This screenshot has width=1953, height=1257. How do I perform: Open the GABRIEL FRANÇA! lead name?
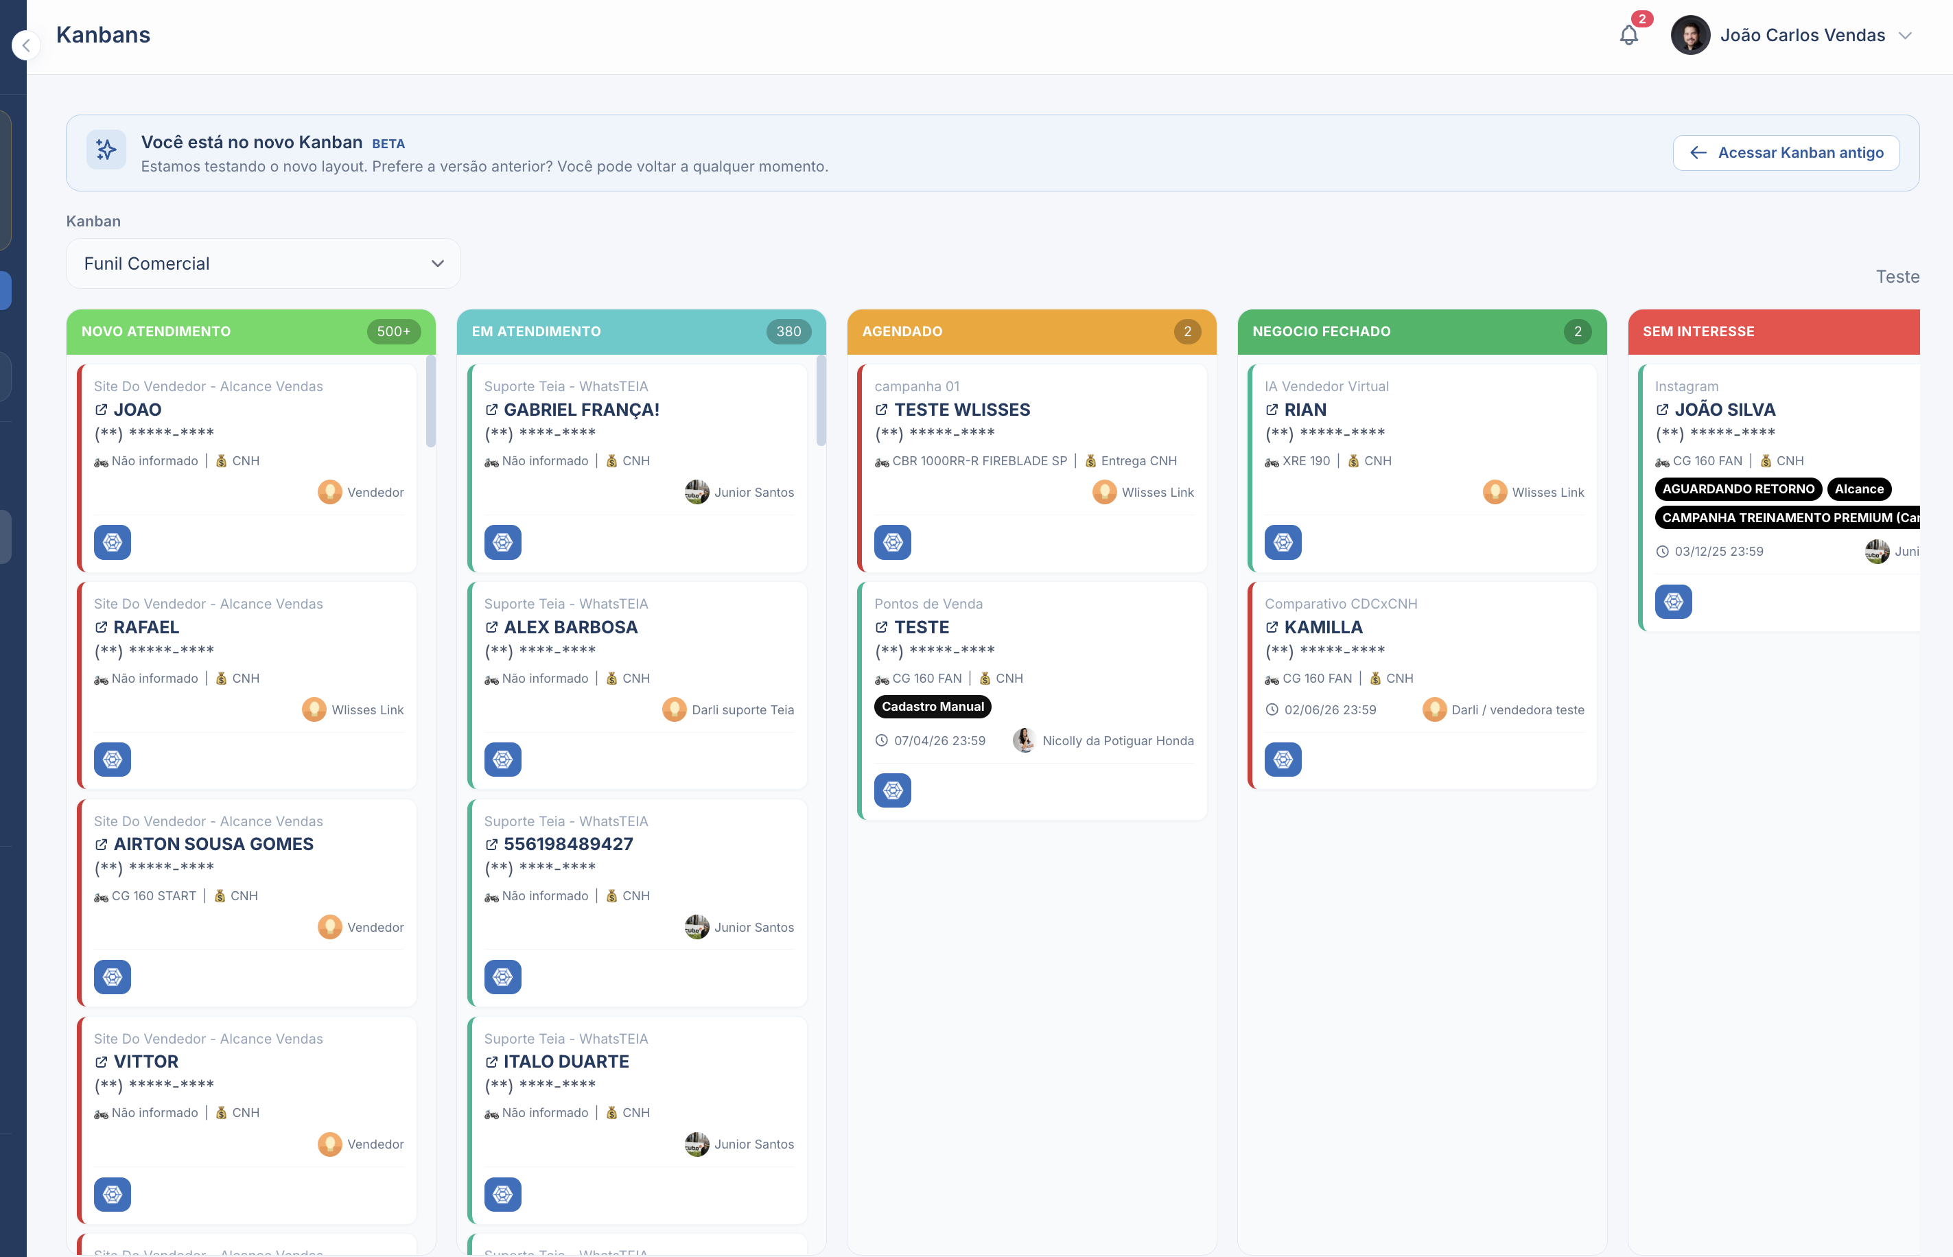coord(581,410)
